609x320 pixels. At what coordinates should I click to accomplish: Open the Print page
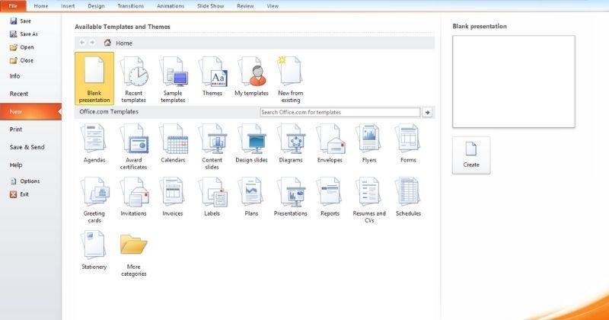(x=16, y=129)
